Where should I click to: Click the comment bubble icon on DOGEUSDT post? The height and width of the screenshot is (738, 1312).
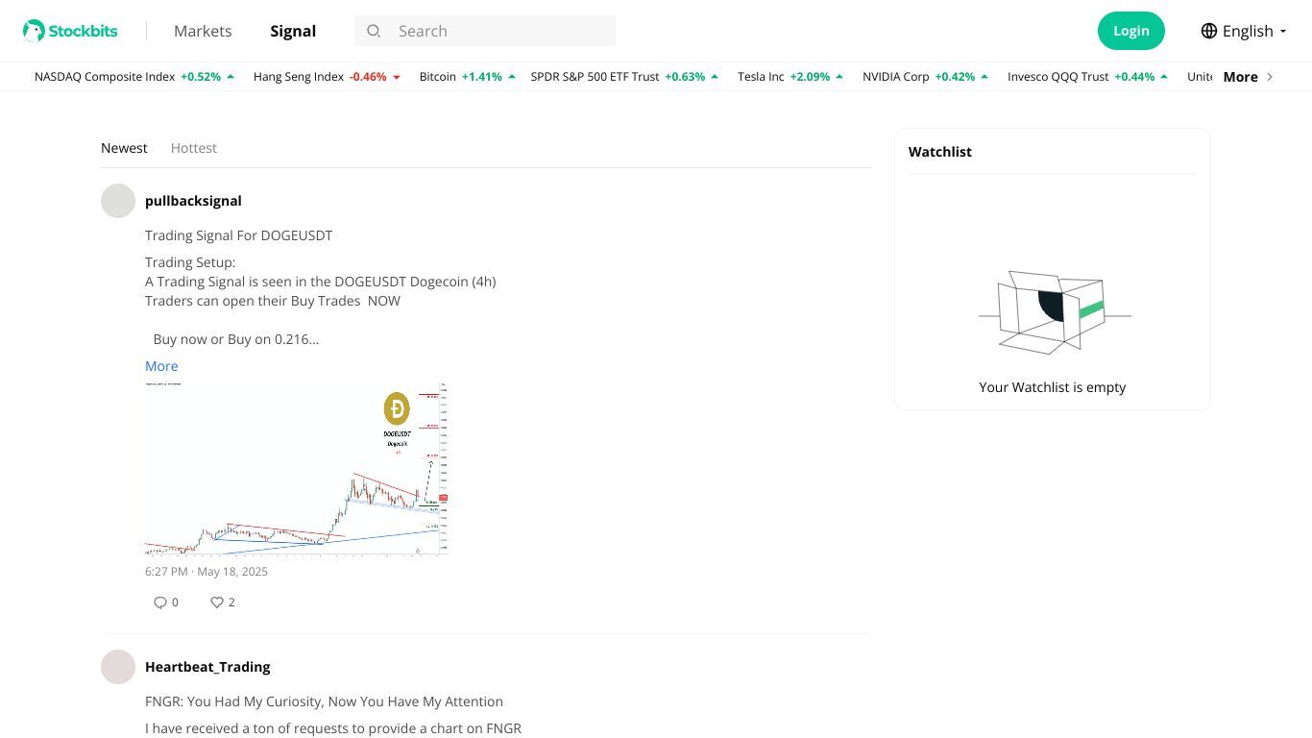click(x=160, y=603)
